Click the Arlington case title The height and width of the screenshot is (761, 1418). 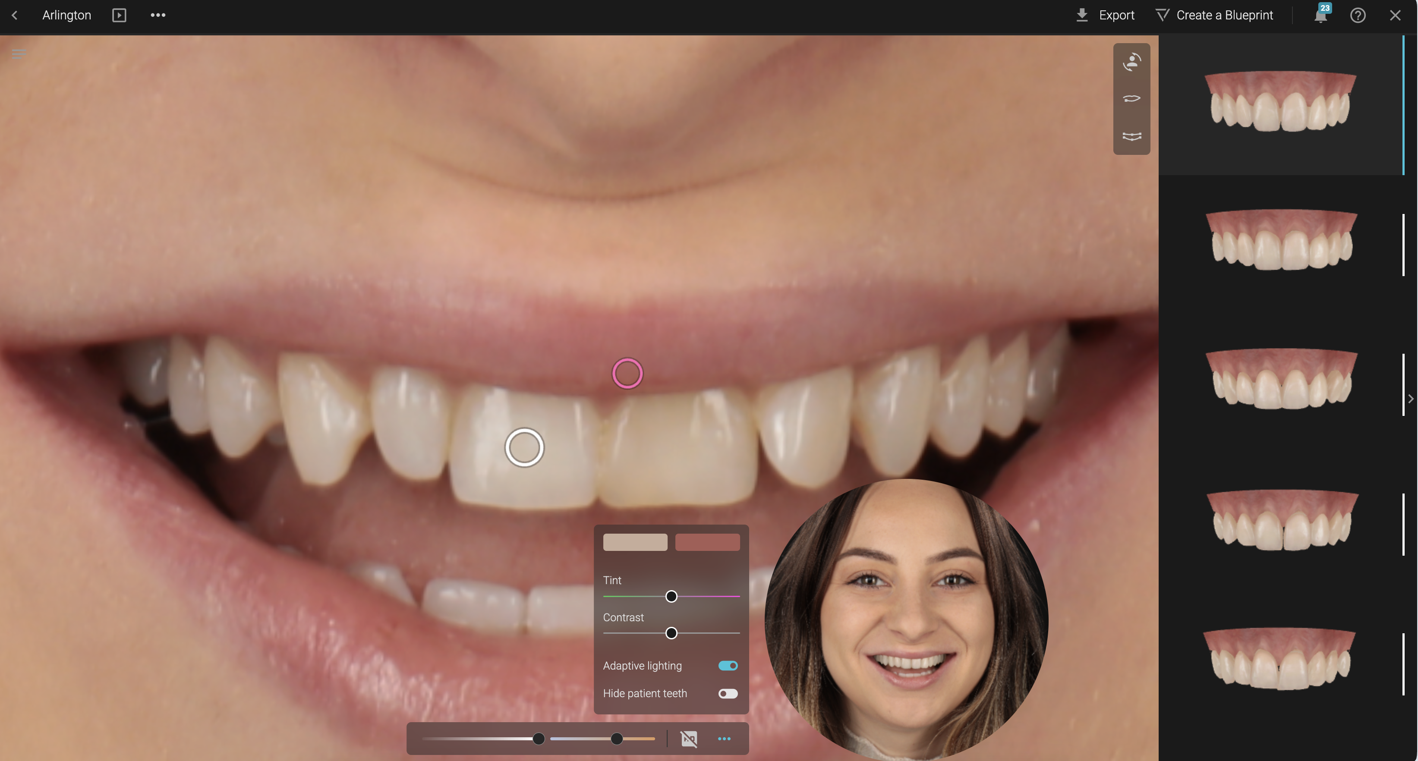pyautogui.click(x=66, y=16)
